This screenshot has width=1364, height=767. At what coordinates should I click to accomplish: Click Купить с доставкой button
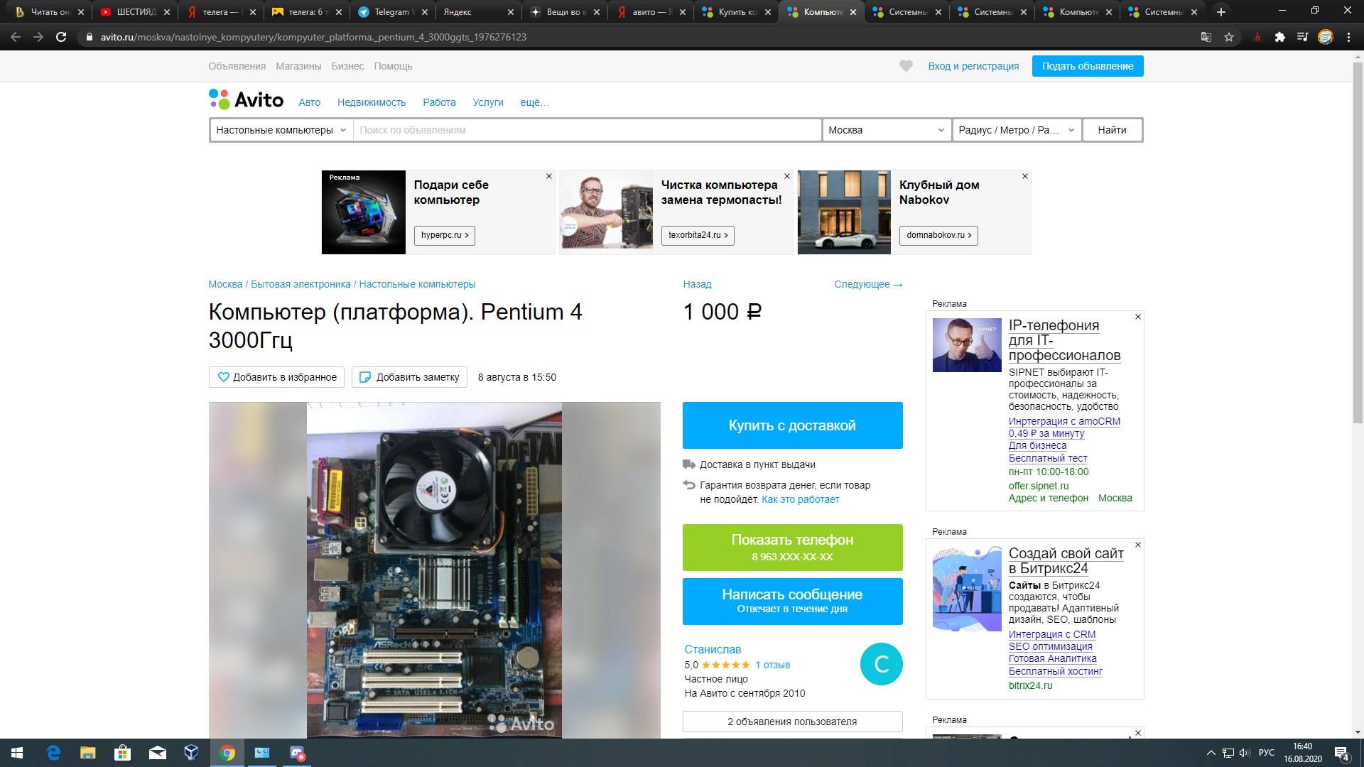point(793,425)
